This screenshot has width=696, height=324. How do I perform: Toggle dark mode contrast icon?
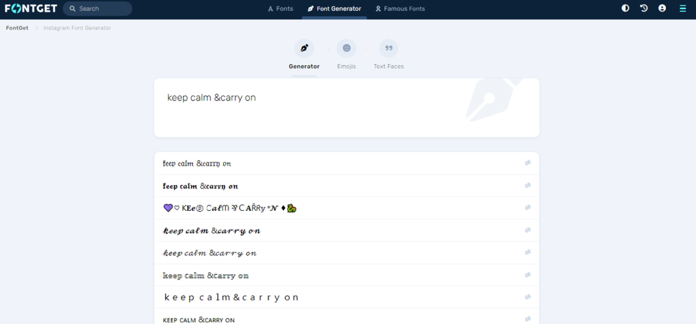coord(625,8)
